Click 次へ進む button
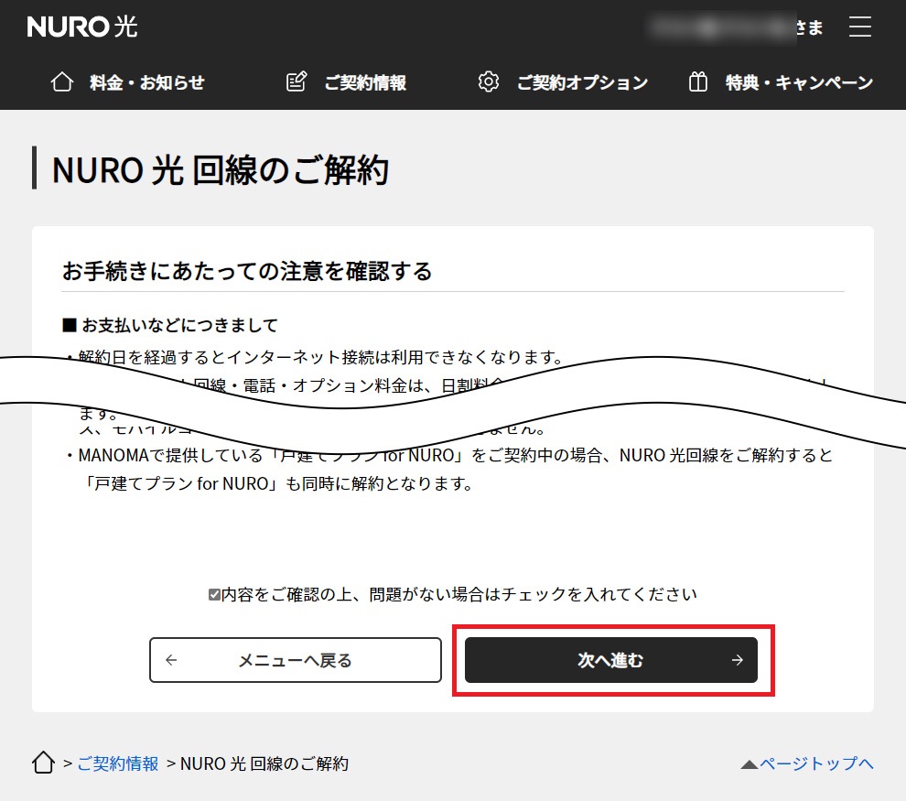 (x=610, y=660)
